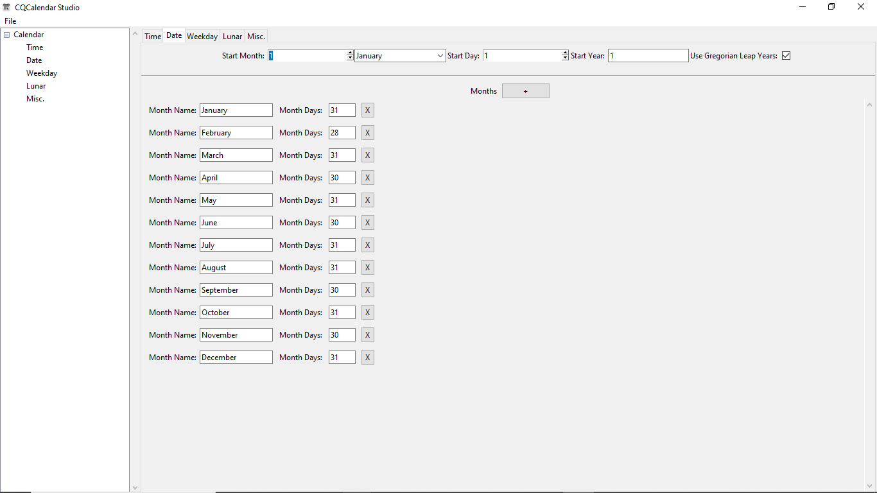Select the Date tab
Viewport: 877px width, 493px height.
pyautogui.click(x=174, y=35)
